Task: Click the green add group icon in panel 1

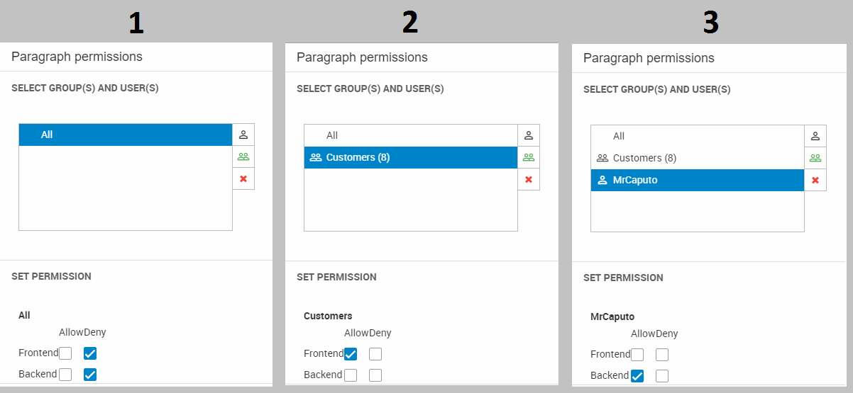Action: (x=243, y=156)
